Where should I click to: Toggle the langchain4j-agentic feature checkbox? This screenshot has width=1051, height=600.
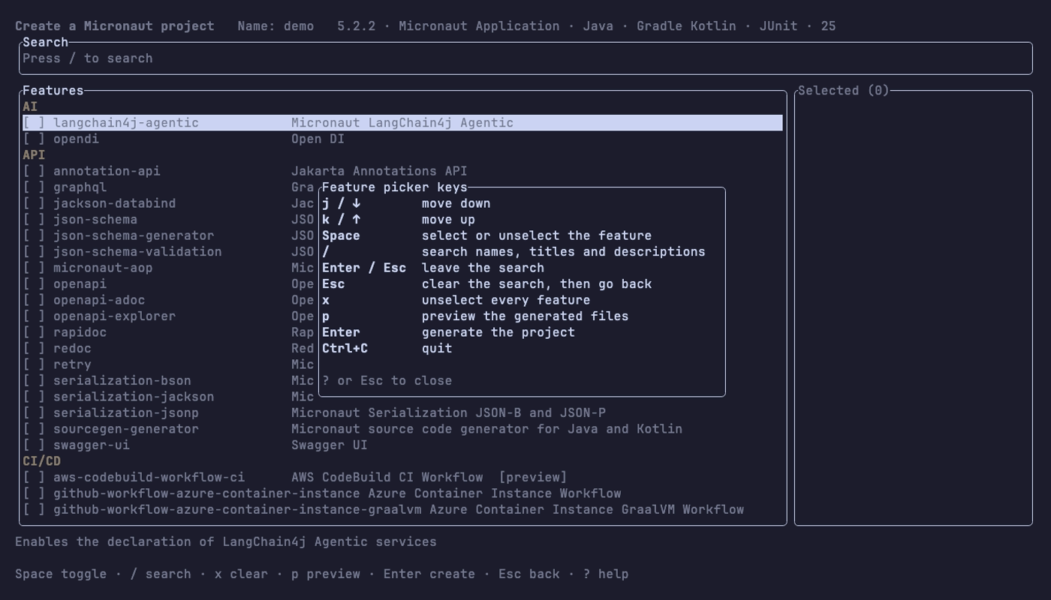[x=34, y=123]
